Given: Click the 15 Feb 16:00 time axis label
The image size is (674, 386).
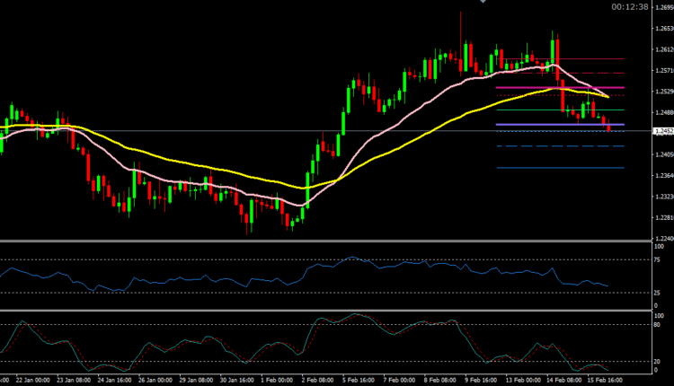Looking at the screenshot, I should [606, 380].
